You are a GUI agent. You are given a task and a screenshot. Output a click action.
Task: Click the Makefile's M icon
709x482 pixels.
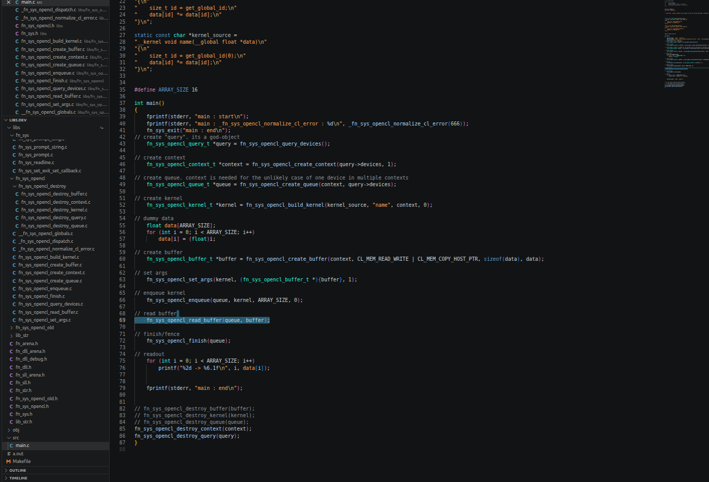click(8, 461)
